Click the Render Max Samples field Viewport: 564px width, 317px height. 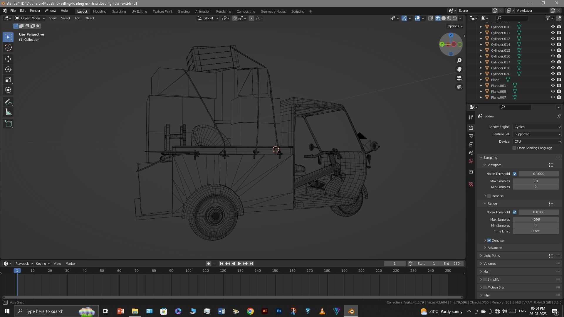(536, 220)
